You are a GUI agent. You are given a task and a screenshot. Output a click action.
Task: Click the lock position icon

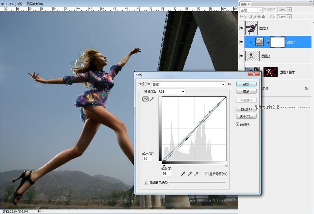pyautogui.click(x=259, y=17)
